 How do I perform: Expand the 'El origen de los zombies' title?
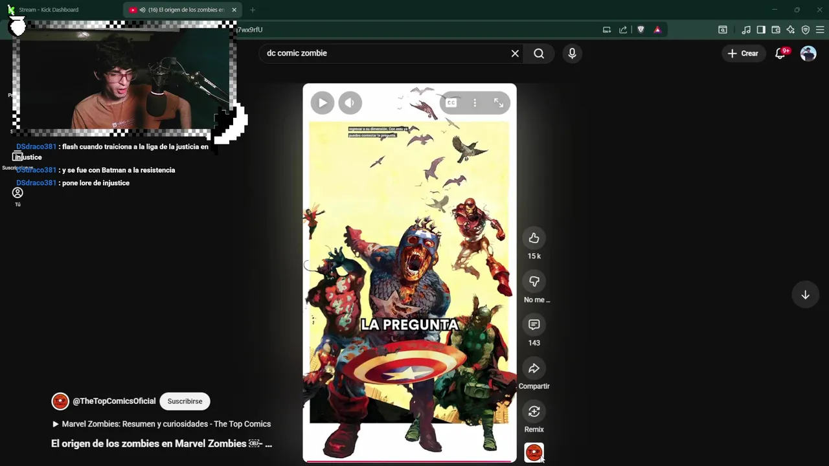162,444
